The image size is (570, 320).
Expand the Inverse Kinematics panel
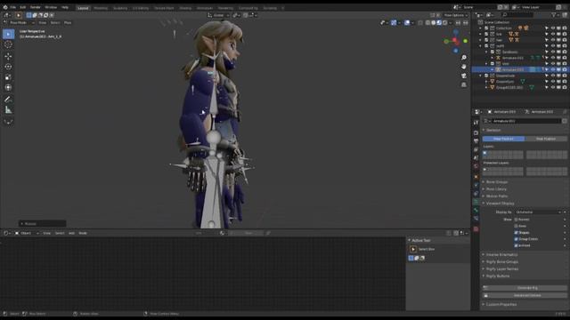click(x=501, y=255)
